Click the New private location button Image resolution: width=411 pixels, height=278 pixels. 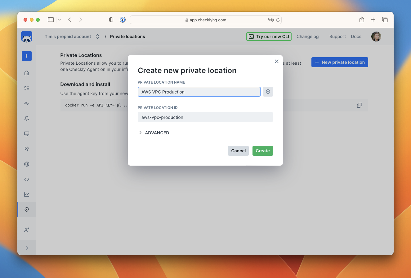[x=339, y=62]
